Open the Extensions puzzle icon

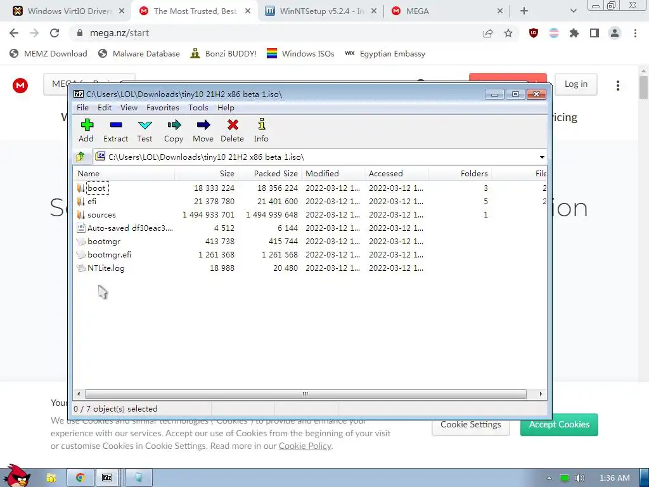coord(574,33)
